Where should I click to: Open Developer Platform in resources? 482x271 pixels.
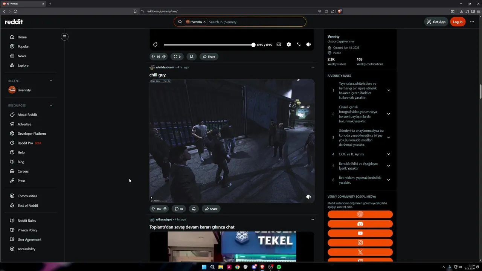(x=32, y=134)
